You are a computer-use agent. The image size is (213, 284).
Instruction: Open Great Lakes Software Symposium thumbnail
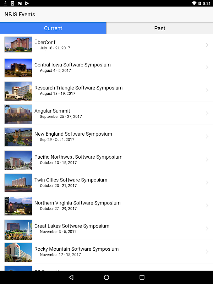tap(18, 230)
